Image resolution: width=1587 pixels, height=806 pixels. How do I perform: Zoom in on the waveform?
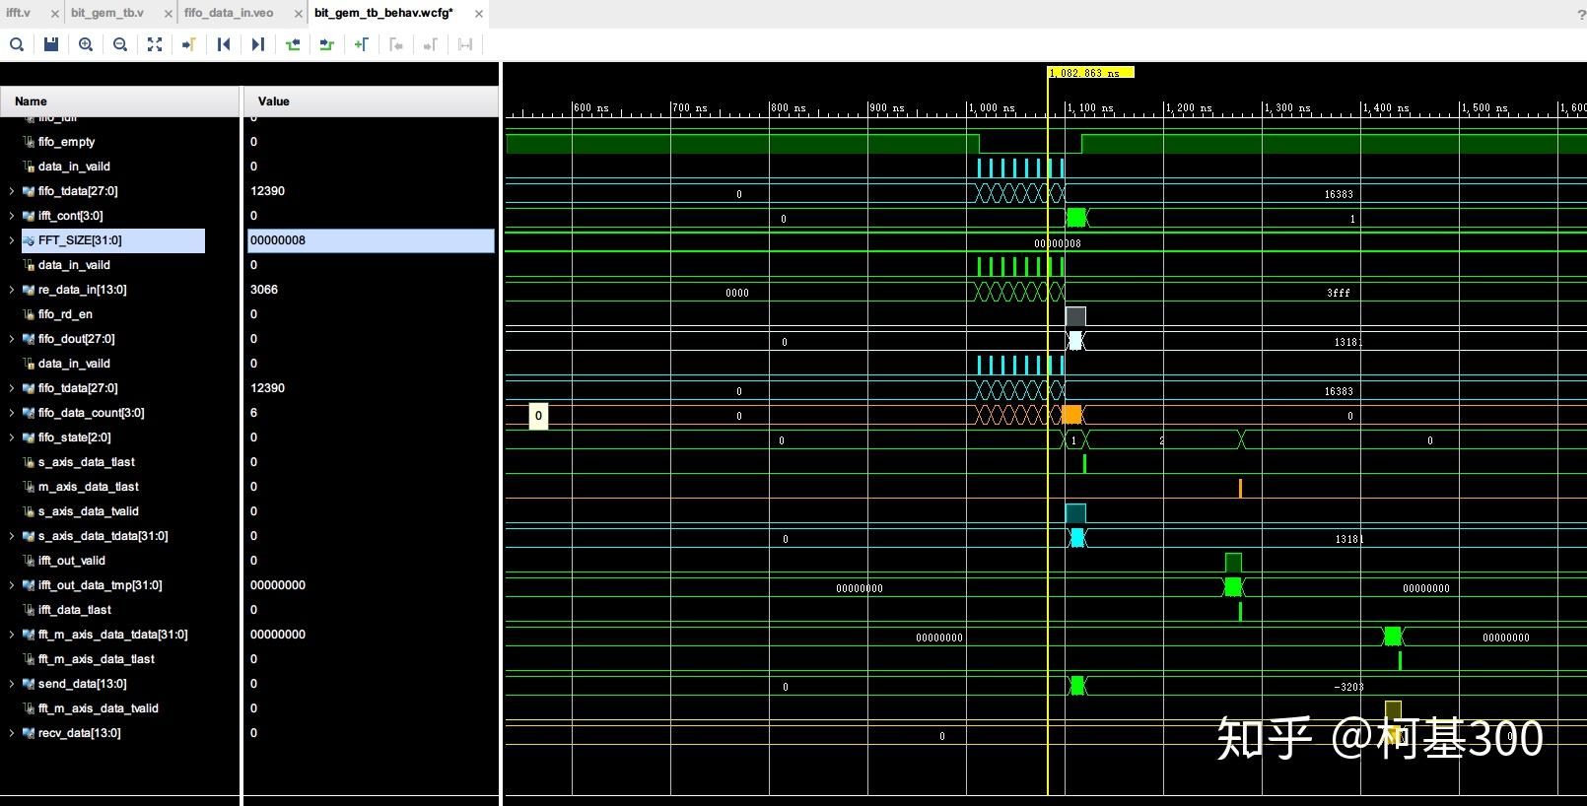tap(86, 44)
